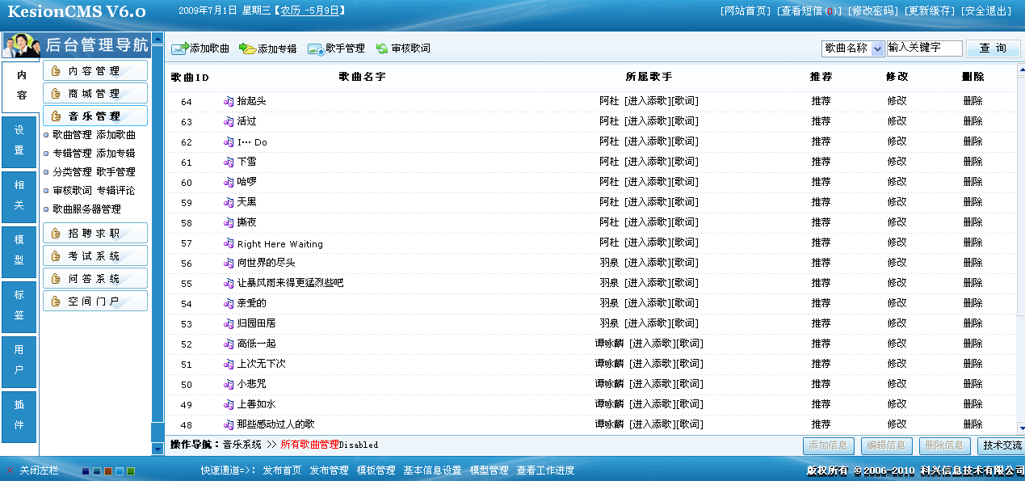Switch to the 标签 vertical tab
This screenshot has width=1025, height=481.
(19, 306)
